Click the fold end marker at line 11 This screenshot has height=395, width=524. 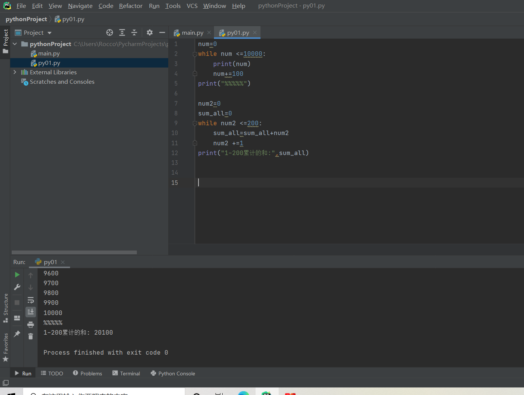(195, 143)
